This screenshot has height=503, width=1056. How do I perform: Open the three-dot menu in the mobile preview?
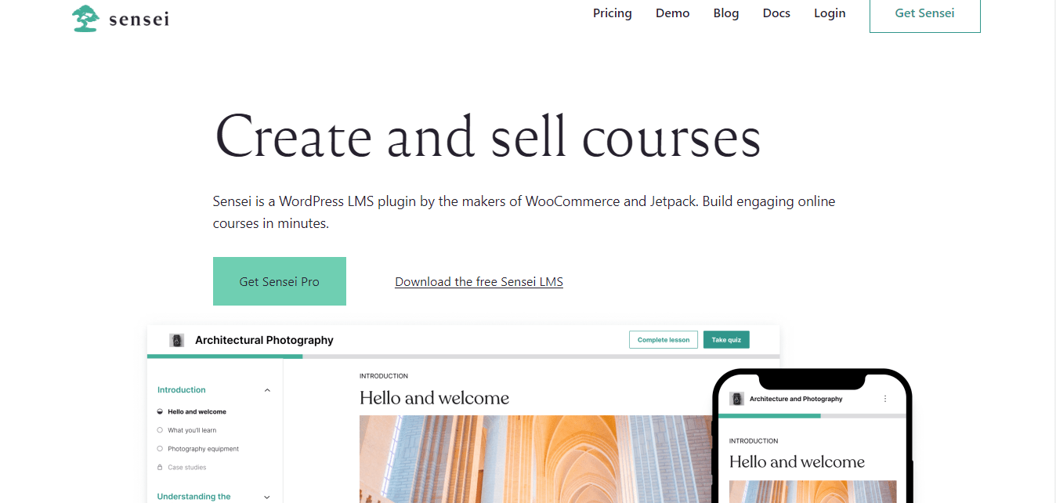coord(885,398)
